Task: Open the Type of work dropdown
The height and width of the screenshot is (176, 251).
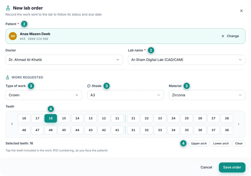Action: (x=44, y=95)
